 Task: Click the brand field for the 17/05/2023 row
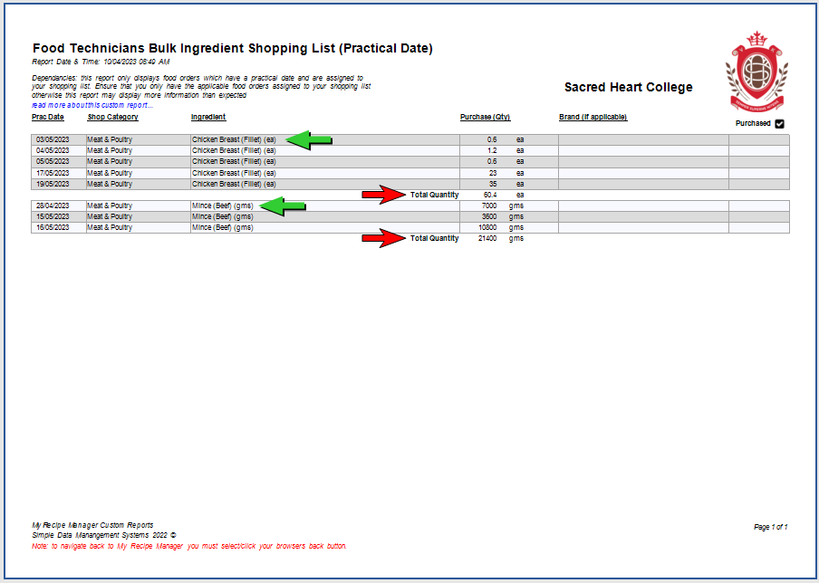pyautogui.click(x=642, y=173)
